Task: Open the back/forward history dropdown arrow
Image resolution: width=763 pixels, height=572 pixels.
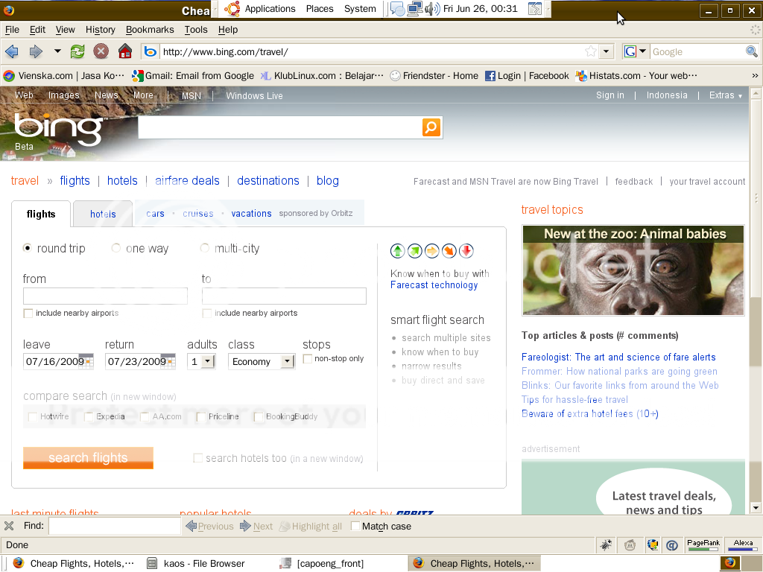Action: click(57, 51)
